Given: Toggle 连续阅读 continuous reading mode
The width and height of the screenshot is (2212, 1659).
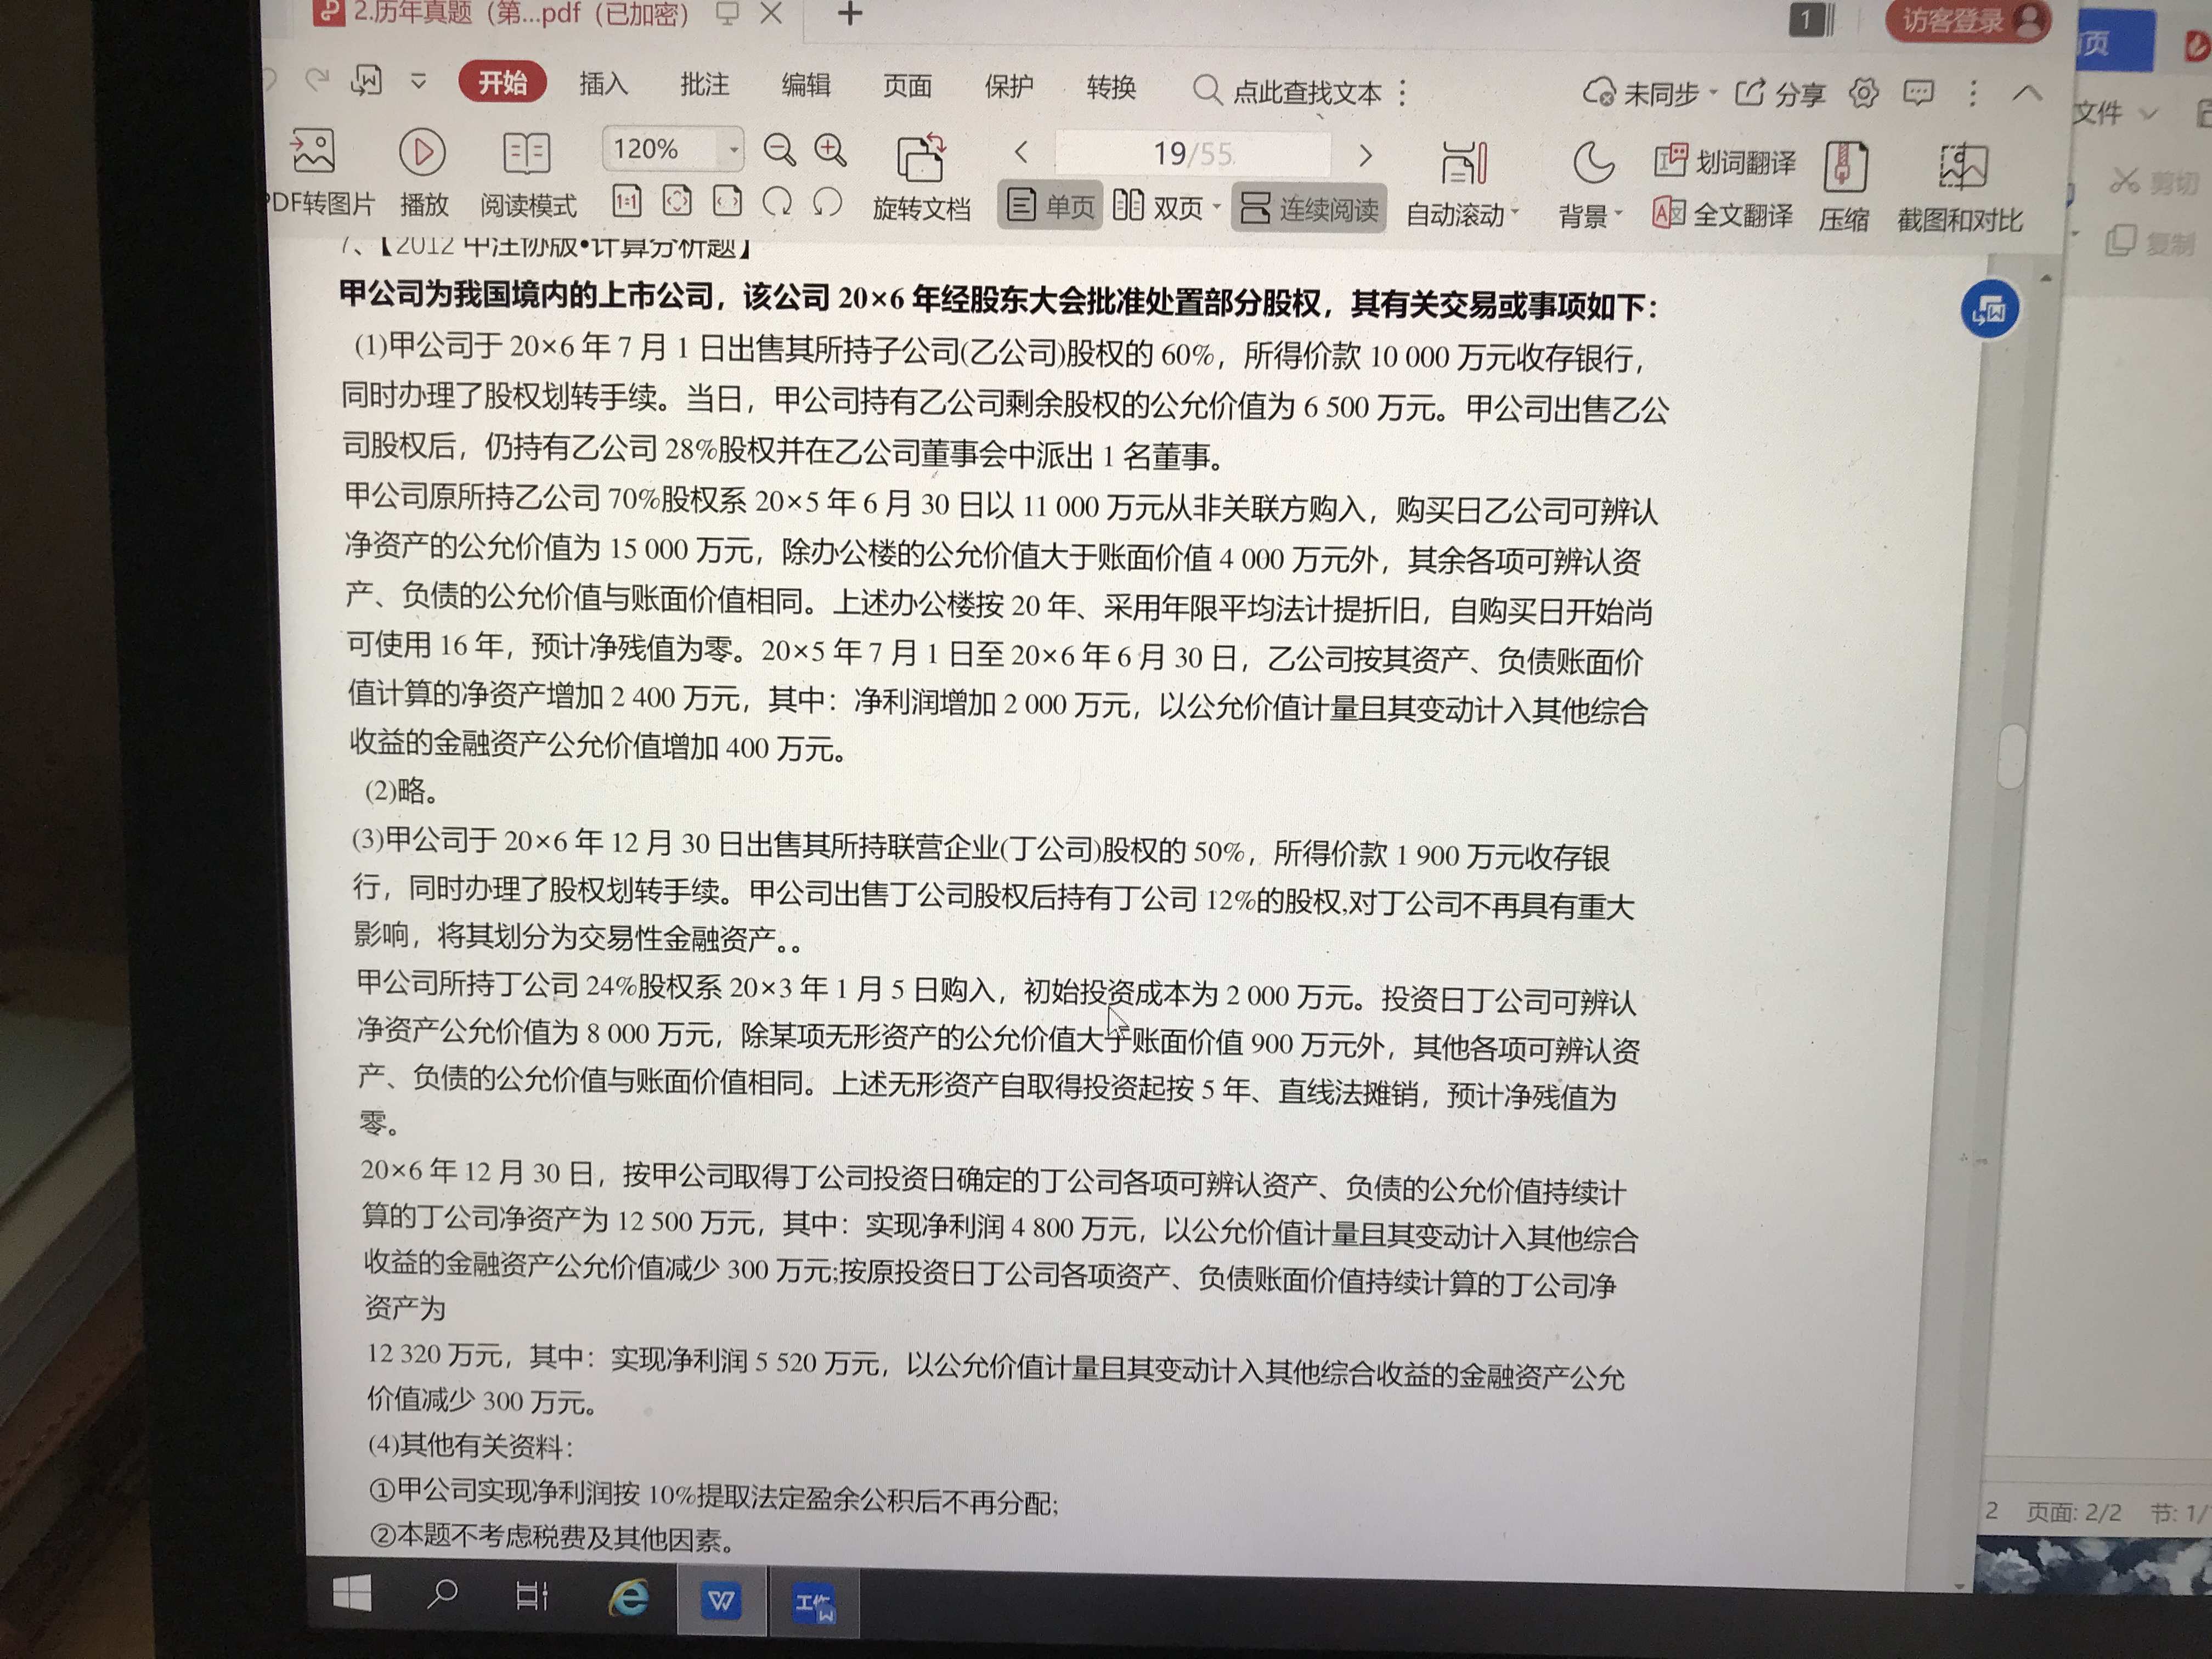Looking at the screenshot, I should 1309,208.
